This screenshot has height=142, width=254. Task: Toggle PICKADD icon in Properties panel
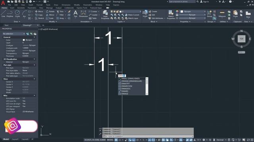pos(27,34)
